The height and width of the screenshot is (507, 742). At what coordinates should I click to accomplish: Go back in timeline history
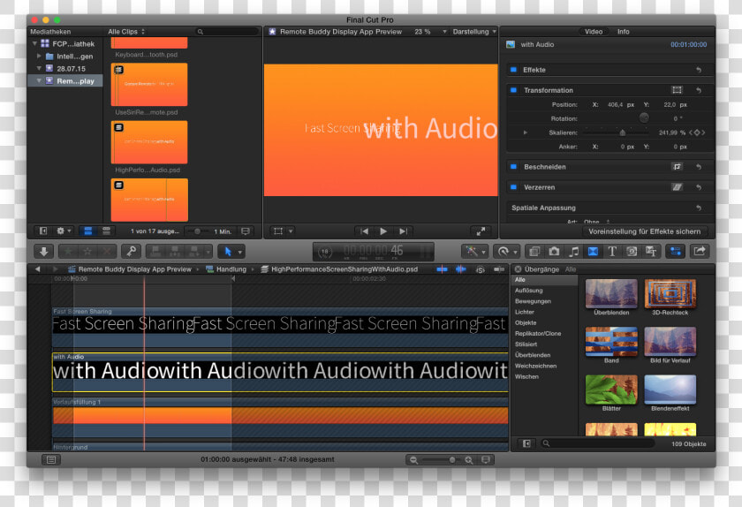point(37,269)
